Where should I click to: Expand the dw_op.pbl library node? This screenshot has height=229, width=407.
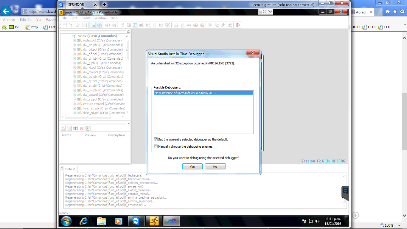(74, 77)
